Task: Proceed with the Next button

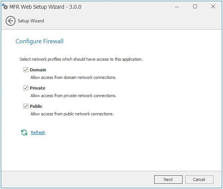Action: (168, 180)
